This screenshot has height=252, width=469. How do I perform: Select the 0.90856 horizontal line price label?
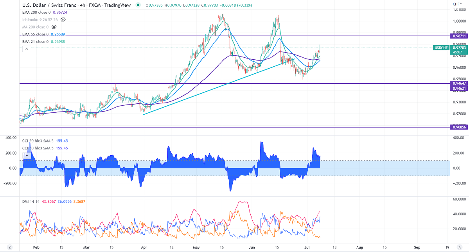click(459, 127)
